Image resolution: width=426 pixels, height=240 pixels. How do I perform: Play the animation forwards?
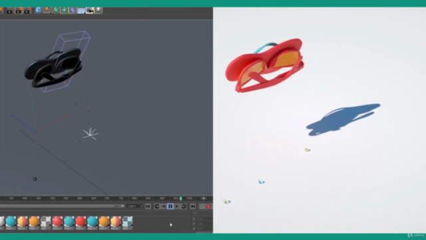[x=177, y=207]
